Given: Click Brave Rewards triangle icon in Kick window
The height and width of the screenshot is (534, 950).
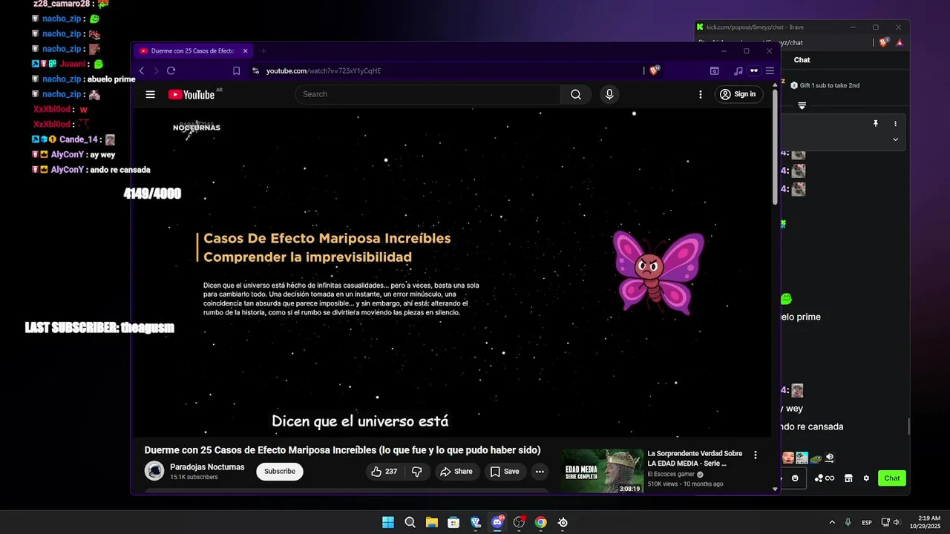Looking at the screenshot, I should point(900,42).
